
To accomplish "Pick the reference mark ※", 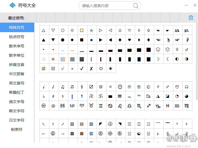I will pos(53,59).
